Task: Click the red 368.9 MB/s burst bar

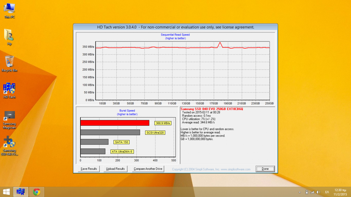Action: tap(115, 123)
